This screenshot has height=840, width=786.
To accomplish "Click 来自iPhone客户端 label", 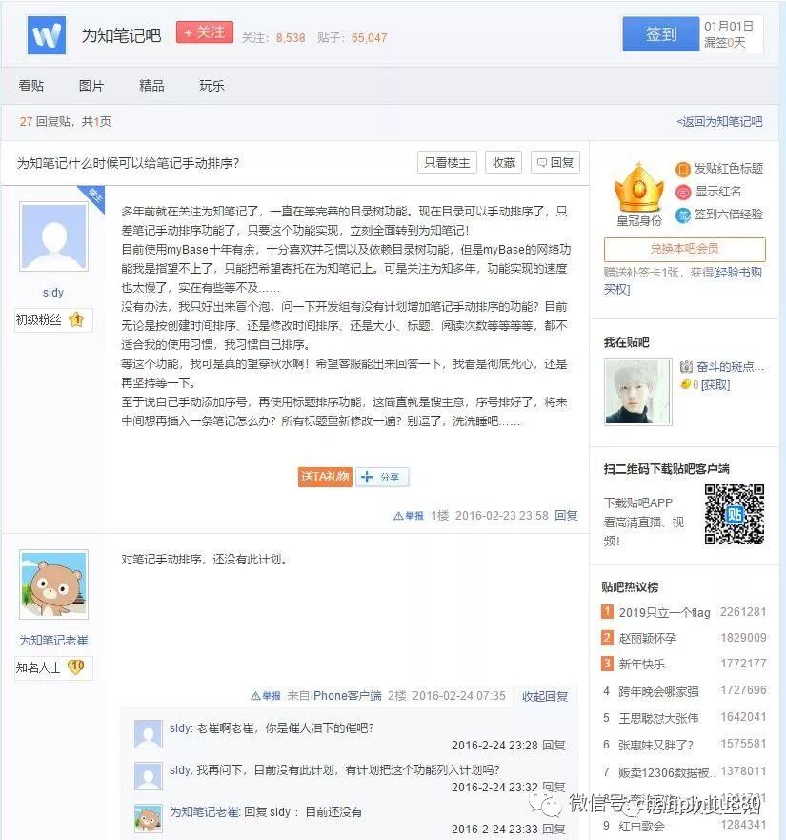I will (x=334, y=696).
